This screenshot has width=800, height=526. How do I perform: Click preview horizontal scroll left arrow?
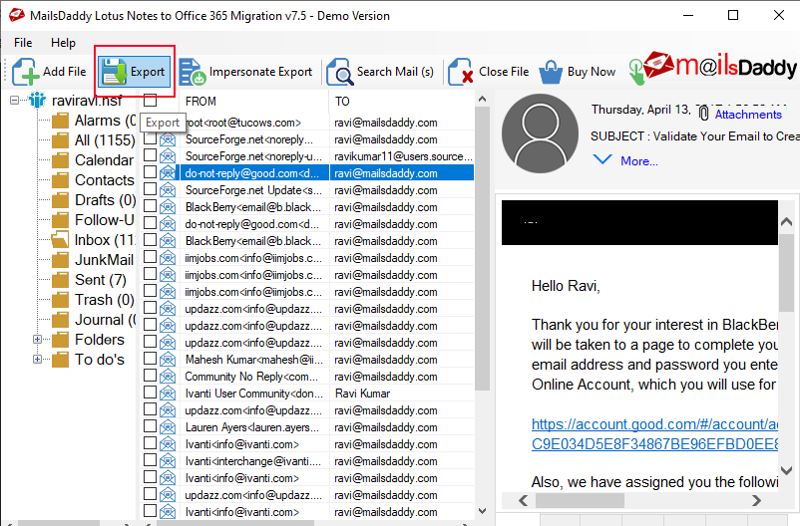coord(524,500)
